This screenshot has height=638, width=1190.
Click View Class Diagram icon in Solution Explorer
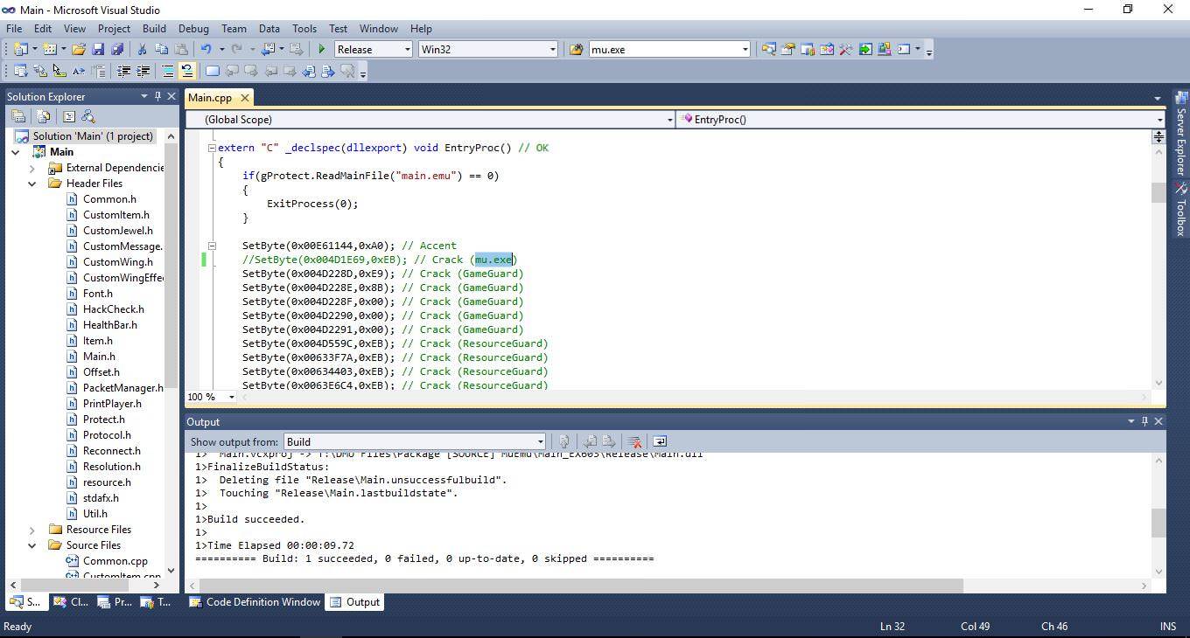[88, 116]
